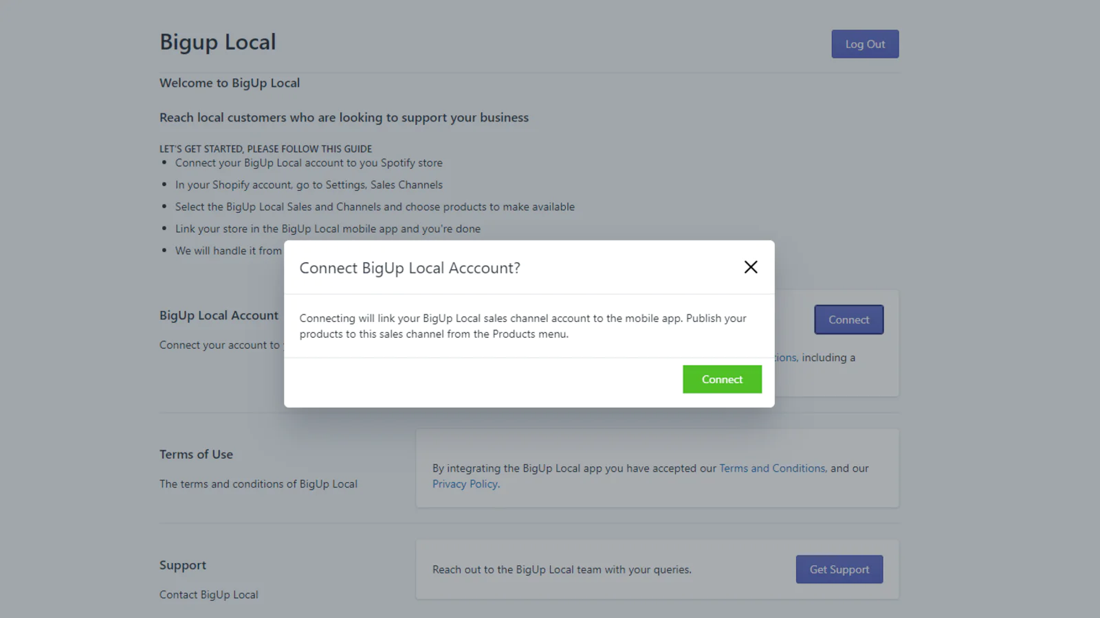This screenshot has height=618, width=1100.
Task: Click the dialog description about linking sales channel
Action: [x=522, y=326]
